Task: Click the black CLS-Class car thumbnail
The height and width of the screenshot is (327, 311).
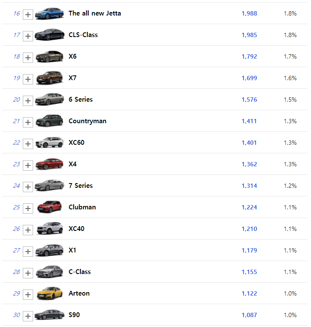Action: coord(49,34)
